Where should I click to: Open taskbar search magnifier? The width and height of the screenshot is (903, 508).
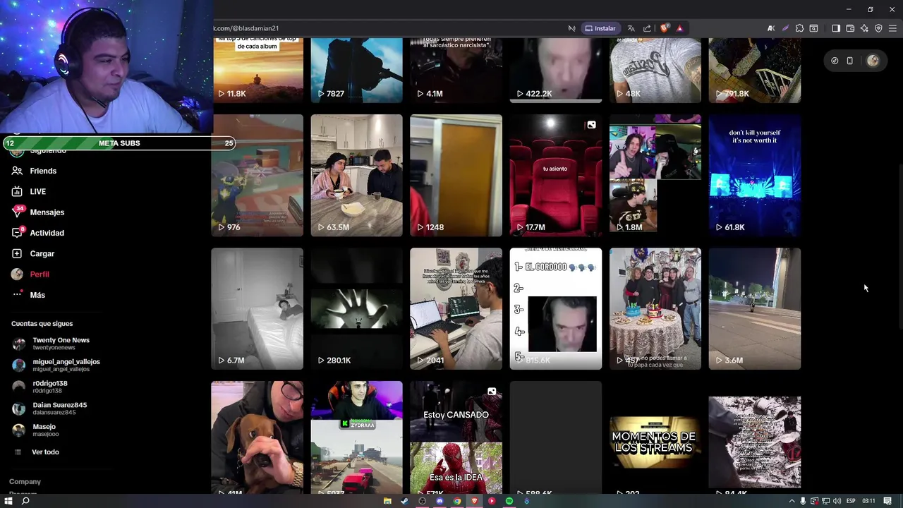[x=25, y=501]
